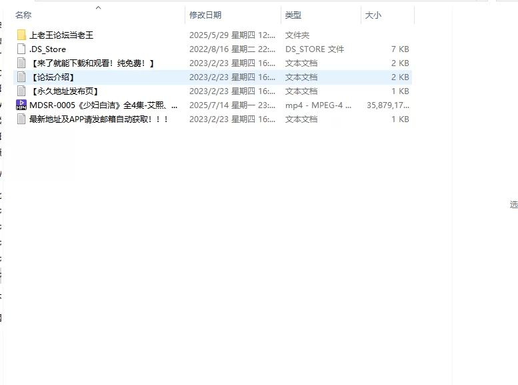Click the MP4 video icon for MDSR-0005

pos(21,105)
